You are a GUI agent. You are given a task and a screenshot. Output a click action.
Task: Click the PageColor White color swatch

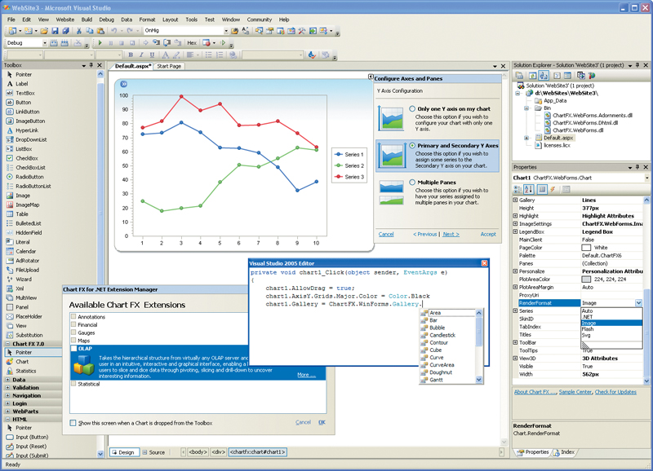pyautogui.click(x=586, y=248)
